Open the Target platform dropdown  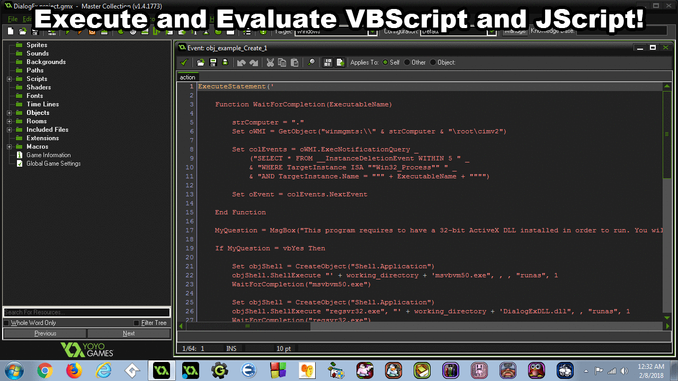coord(372,31)
